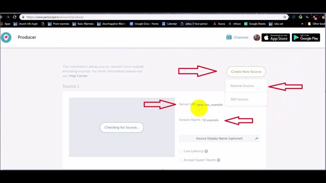The height and width of the screenshot is (183, 326).
Task: Click the Channels link
Action: click(241, 37)
